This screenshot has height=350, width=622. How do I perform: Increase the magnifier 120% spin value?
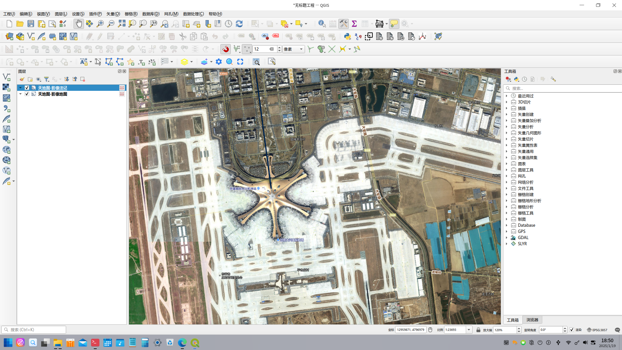point(519,328)
